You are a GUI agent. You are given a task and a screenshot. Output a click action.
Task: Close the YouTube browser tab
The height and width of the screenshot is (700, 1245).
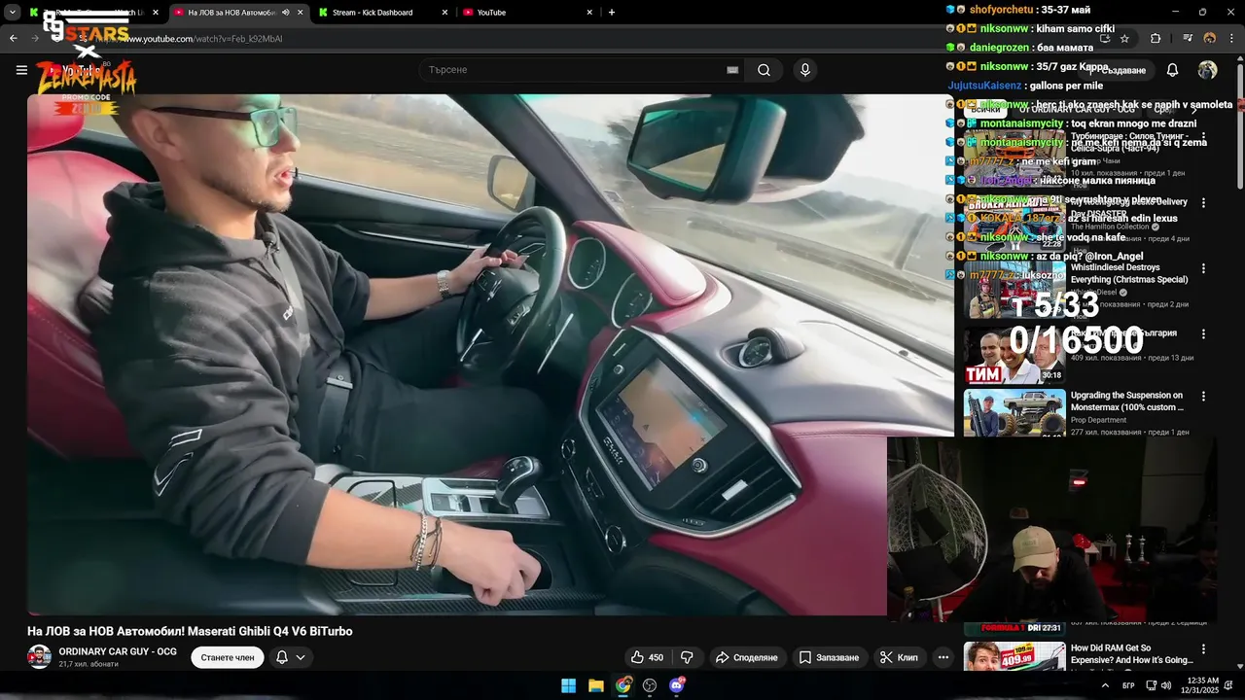589,13
